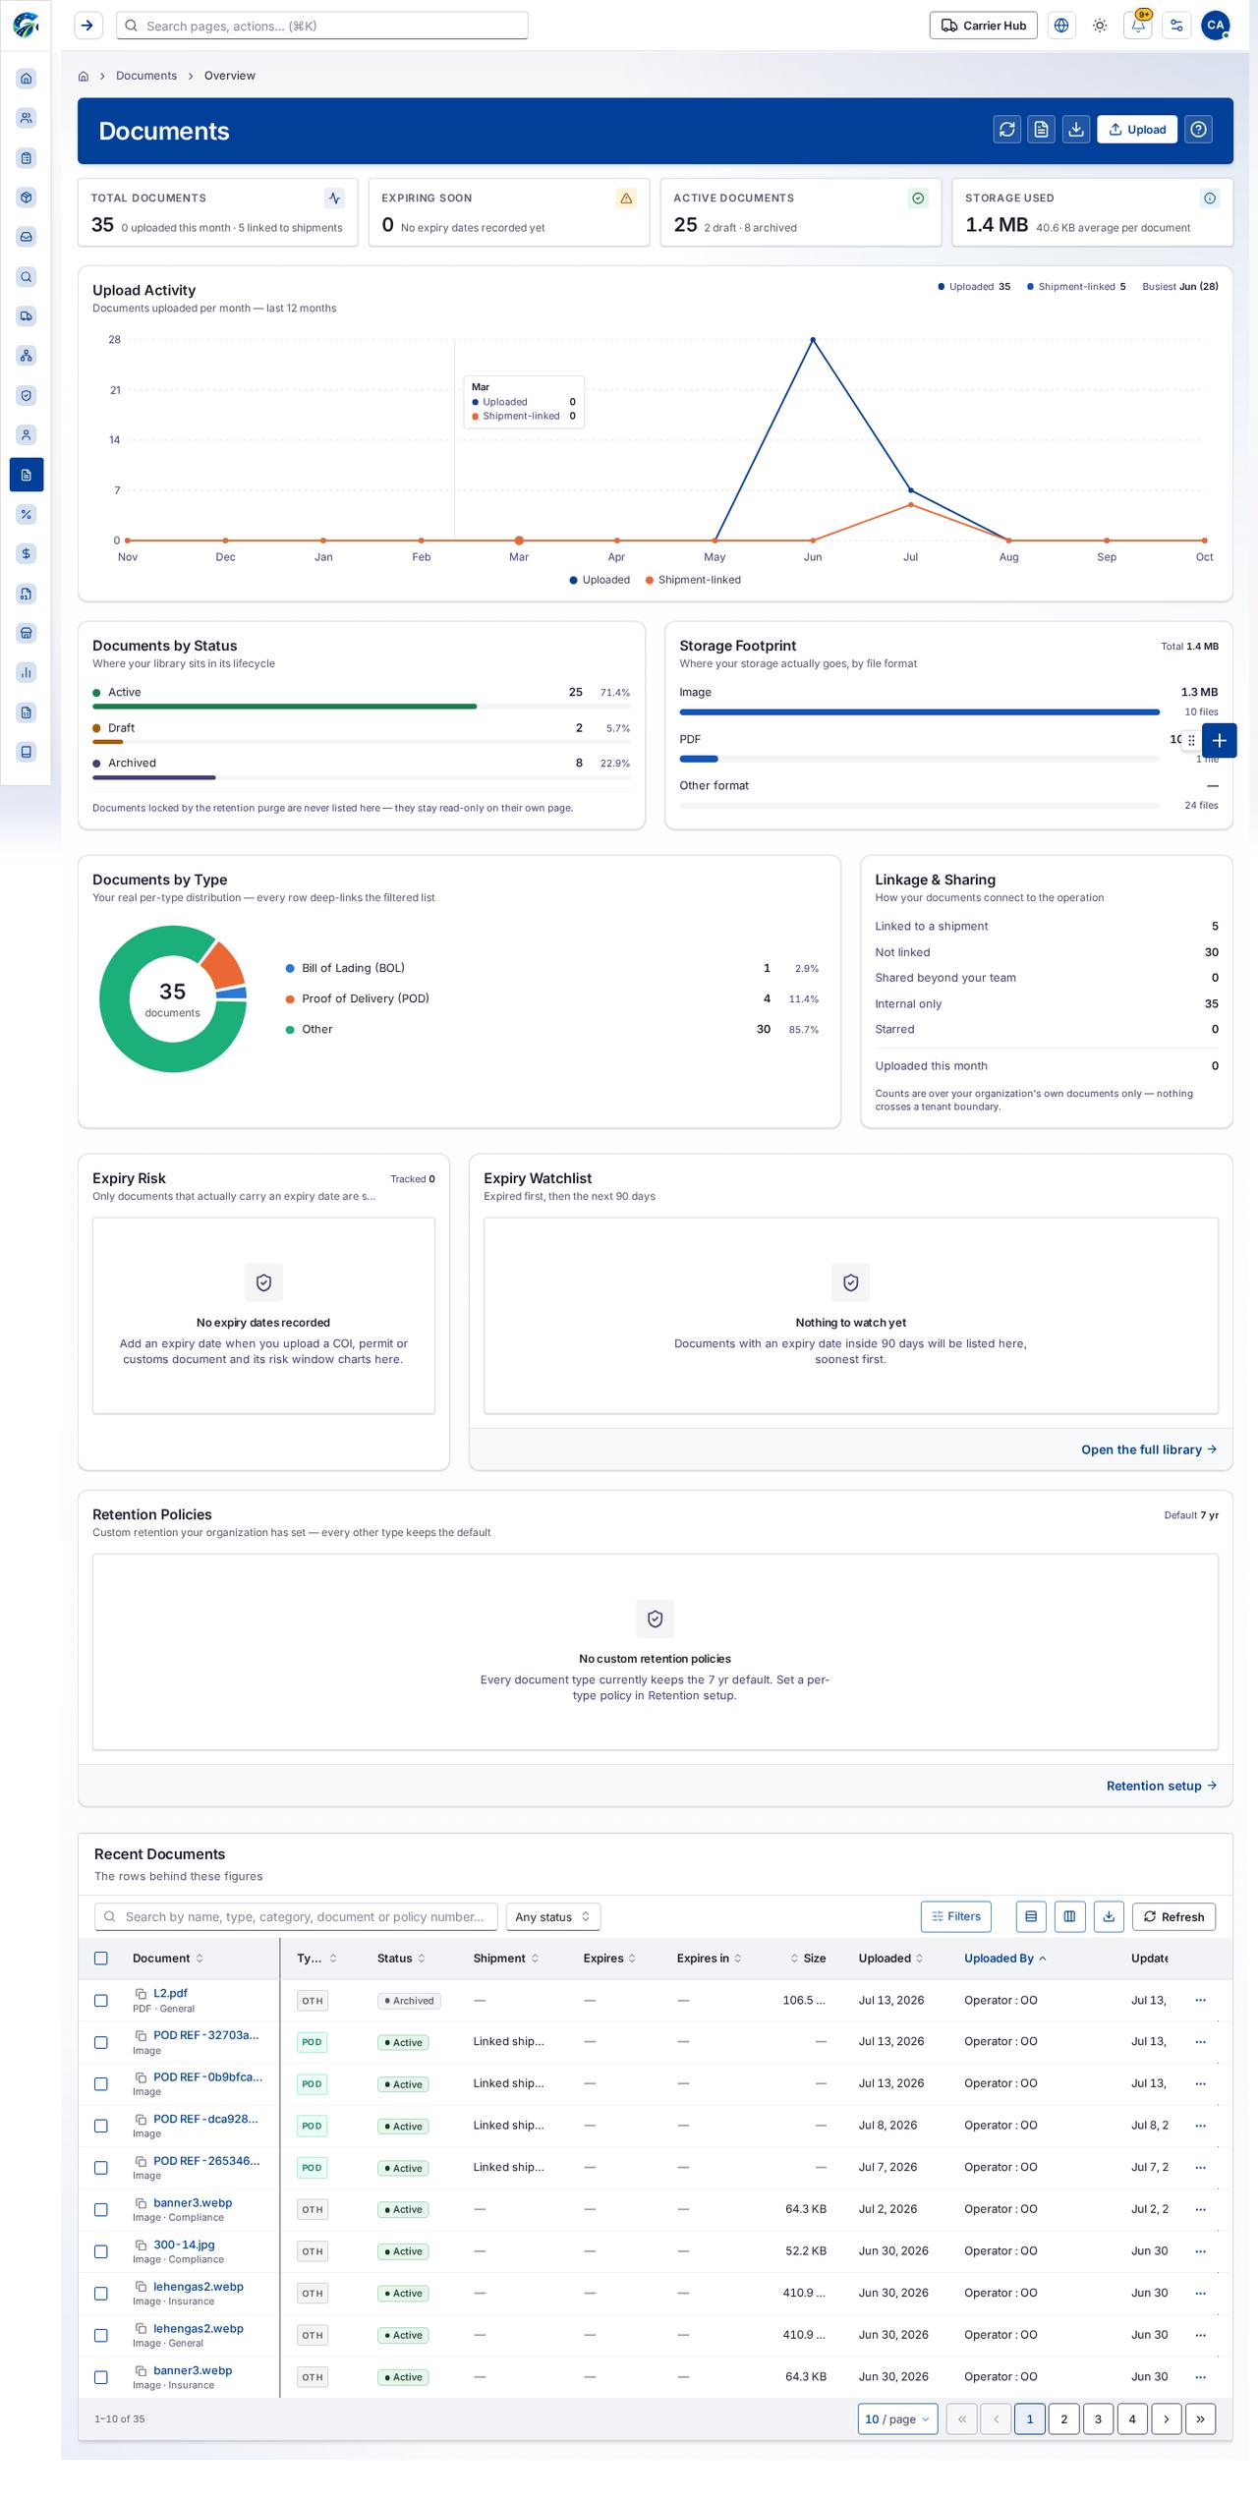The image size is (1258, 2501).
Task: Click the Uploaded legend dot under chart
Action: point(574,580)
